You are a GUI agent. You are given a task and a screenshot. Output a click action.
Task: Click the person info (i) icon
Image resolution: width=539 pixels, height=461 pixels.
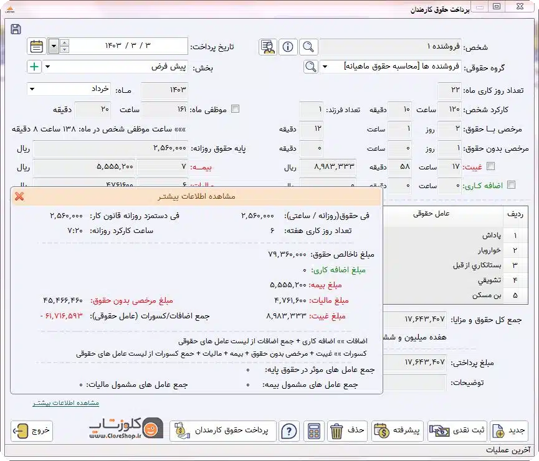288,46
